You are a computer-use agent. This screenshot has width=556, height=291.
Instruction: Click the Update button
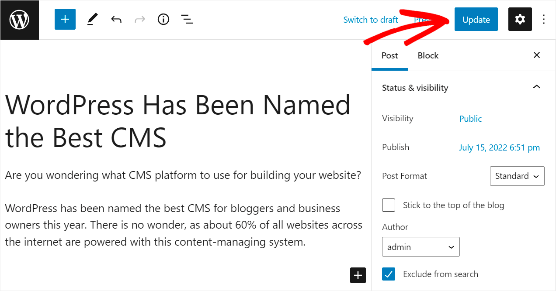(476, 19)
